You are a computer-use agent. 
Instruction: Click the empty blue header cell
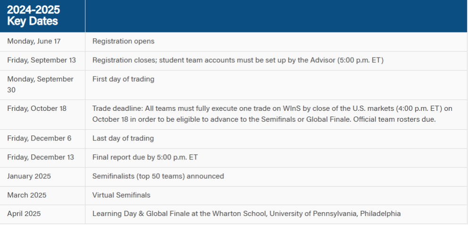click(276, 16)
